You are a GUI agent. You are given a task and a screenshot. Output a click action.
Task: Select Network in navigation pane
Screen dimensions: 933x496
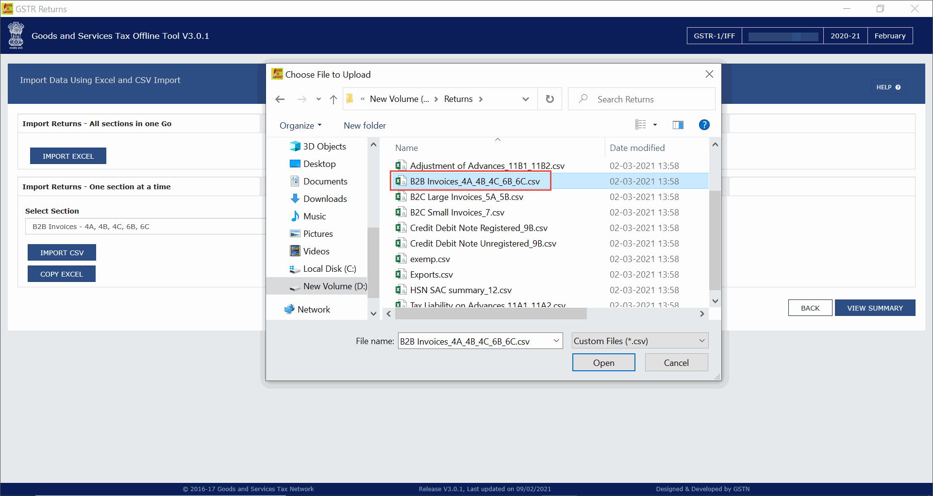[307, 309]
